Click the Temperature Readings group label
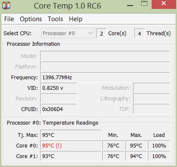The height and width of the screenshot is (167, 177). pos(53,123)
